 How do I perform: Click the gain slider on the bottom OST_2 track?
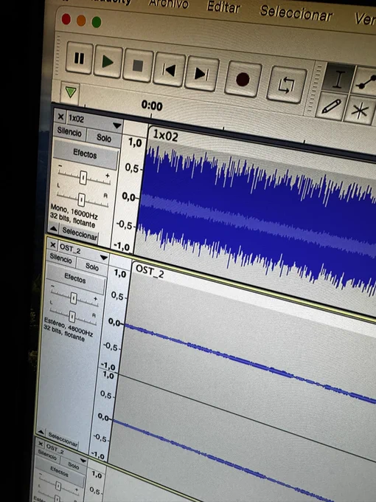tap(58, 486)
